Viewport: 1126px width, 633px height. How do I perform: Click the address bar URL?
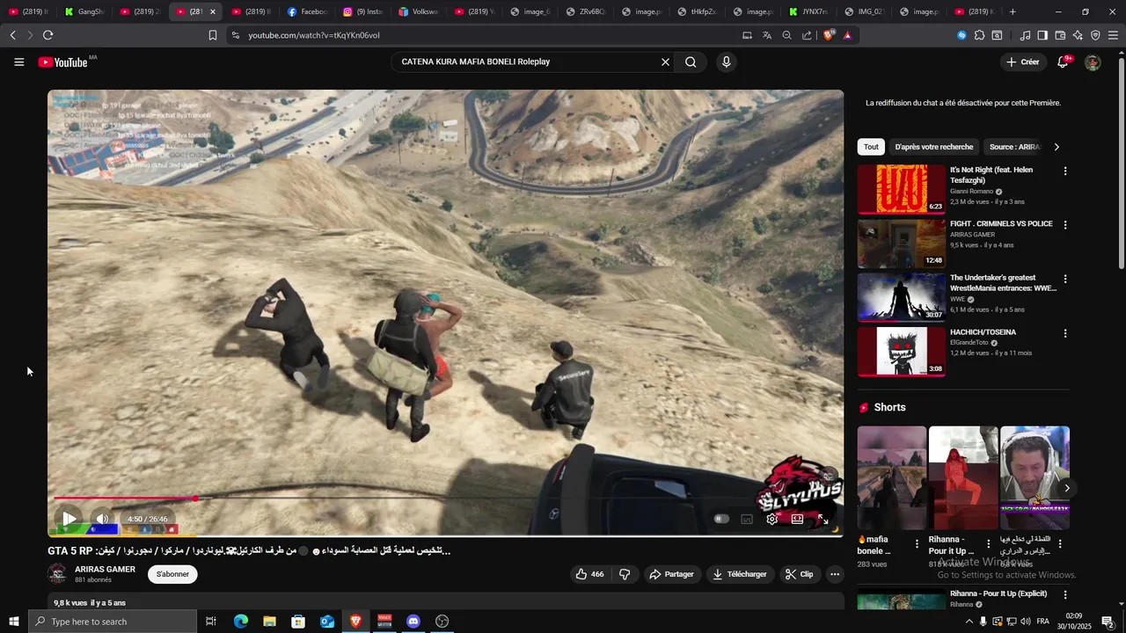click(x=314, y=35)
